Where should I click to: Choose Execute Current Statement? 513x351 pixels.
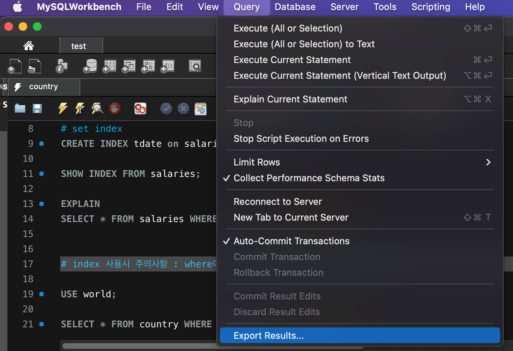(360, 60)
